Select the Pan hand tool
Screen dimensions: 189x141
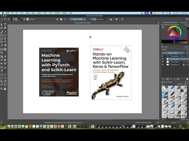5,89
